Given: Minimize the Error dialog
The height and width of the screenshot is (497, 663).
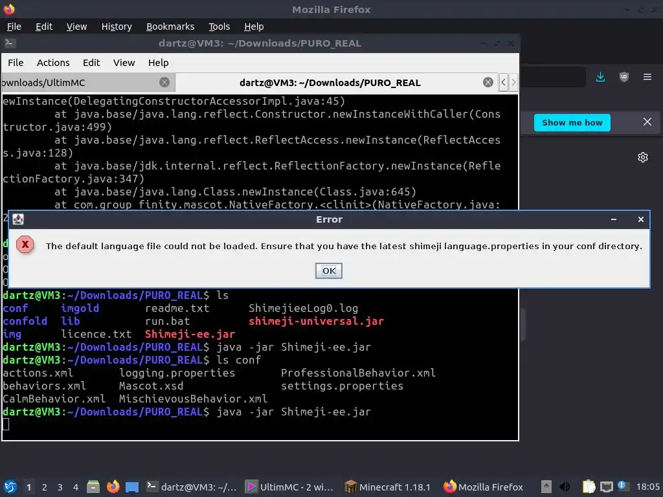Looking at the screenshot, I should coord(614,219).
